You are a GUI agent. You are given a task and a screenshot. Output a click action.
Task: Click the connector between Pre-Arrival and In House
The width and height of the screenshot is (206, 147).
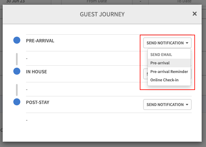coord(17,59)
